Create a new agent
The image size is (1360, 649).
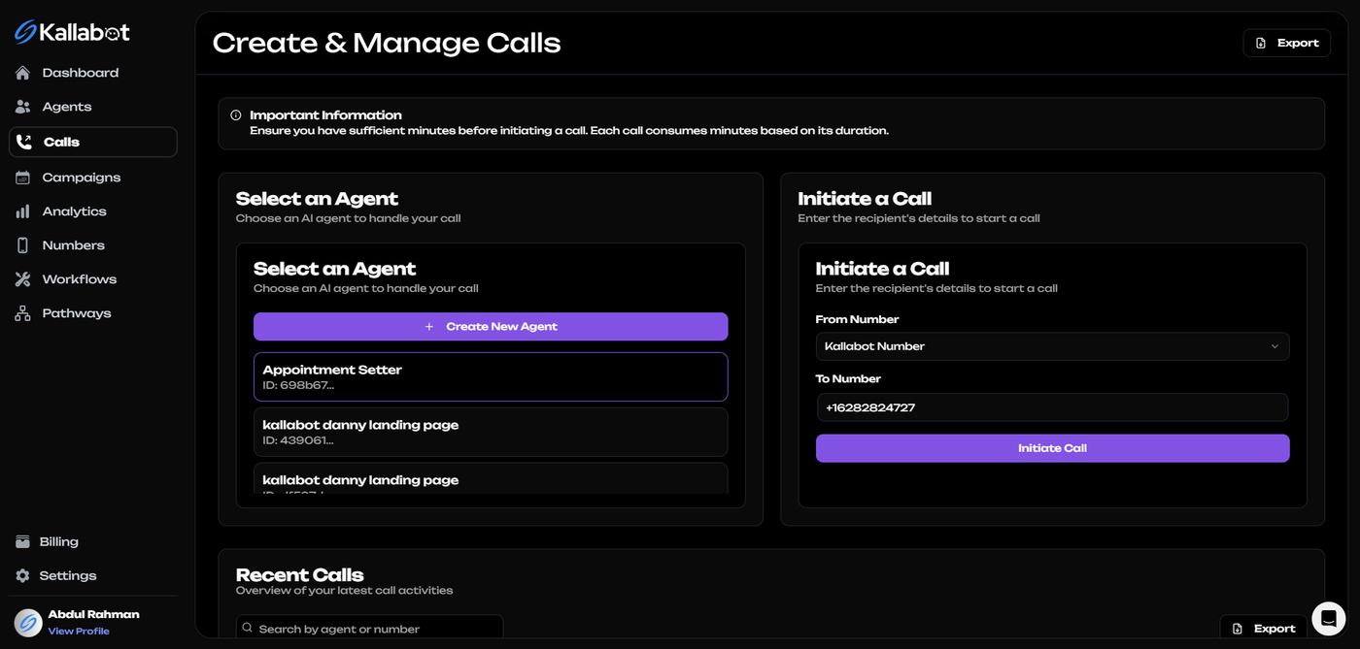(491, 327)
